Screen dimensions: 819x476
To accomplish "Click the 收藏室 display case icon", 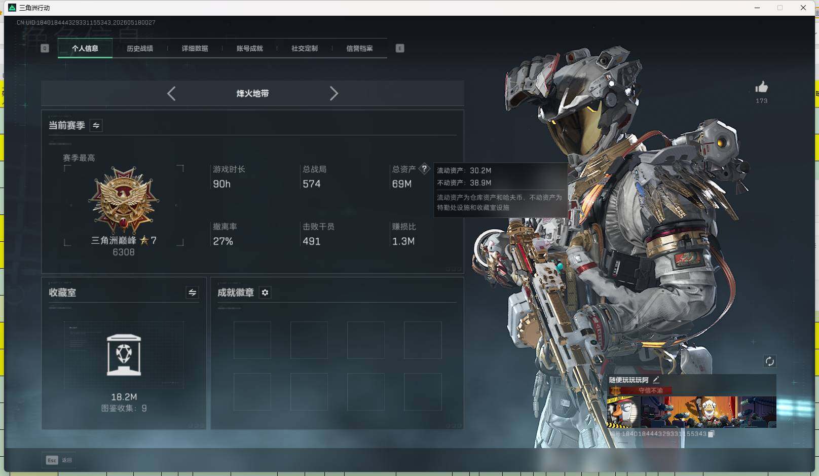I will (x=124, y=355).
